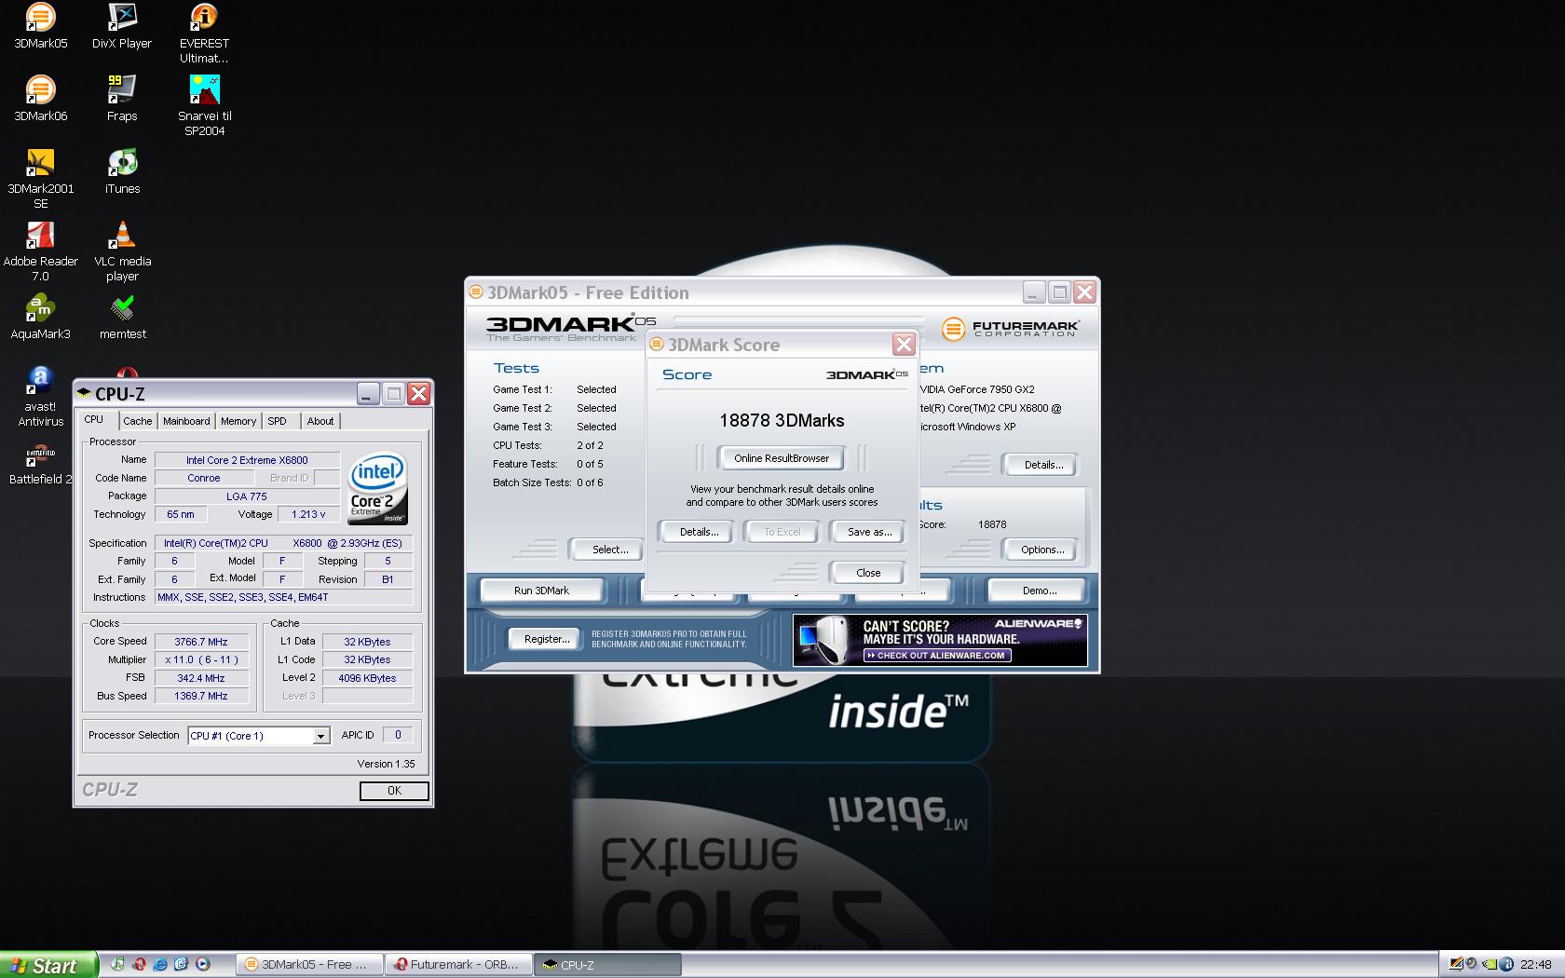Switch to 3DMark05 taskbar button
Image resolution: width=1565 pixels, height=978 pixels.
pyautogui.click(x=310, y=965)
